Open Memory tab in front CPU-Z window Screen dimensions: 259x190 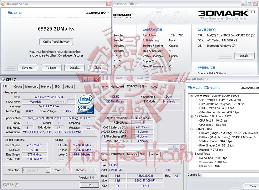tap(46, 86)
